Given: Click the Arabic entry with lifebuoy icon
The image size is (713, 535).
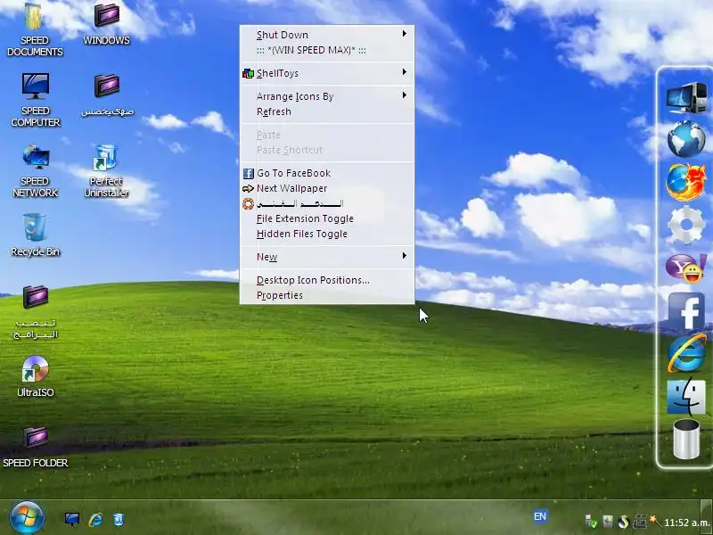Looking at the screenshot, I should pyautogui.click(x=327, y=203).
